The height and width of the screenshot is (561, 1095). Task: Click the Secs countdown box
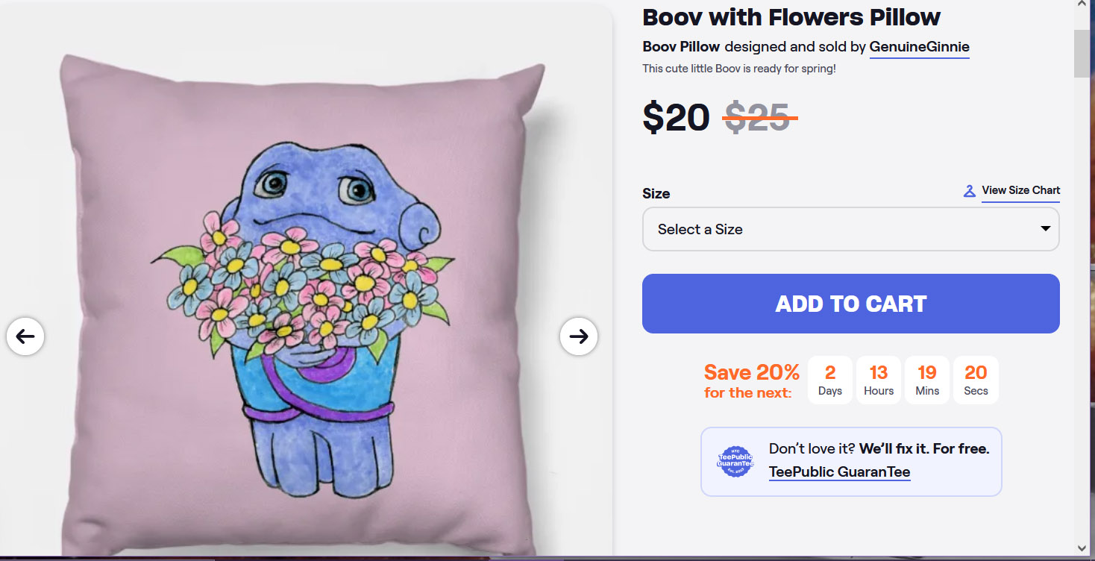pyautogui.click(x=976, y=380)
